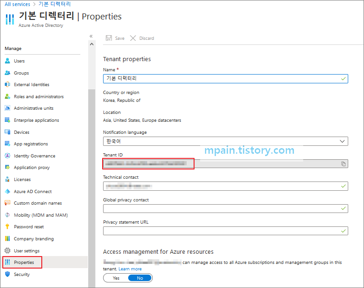Click the Save button label
The width and height of the screenshot is (364, 288).
pos(120,38)
